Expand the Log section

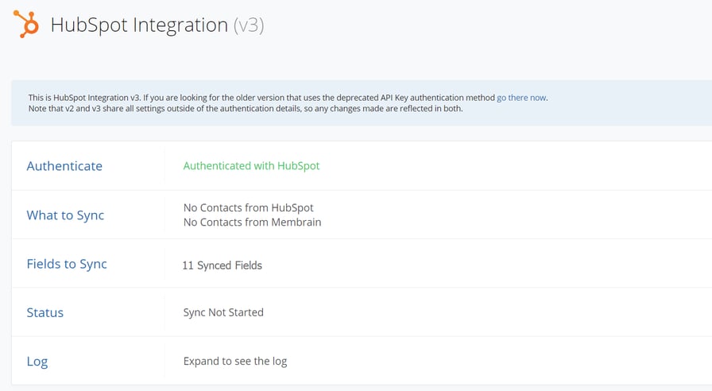click(x=37, y=361)
